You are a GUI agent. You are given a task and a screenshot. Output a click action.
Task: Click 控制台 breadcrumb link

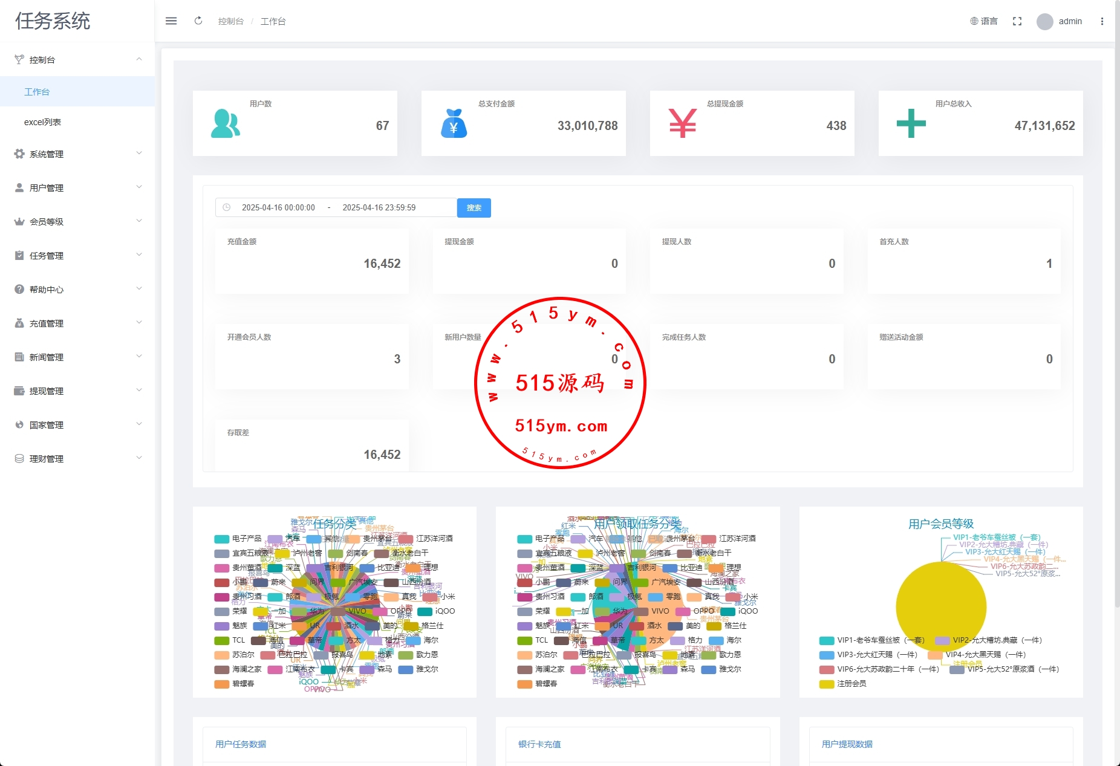coord(230,21)
